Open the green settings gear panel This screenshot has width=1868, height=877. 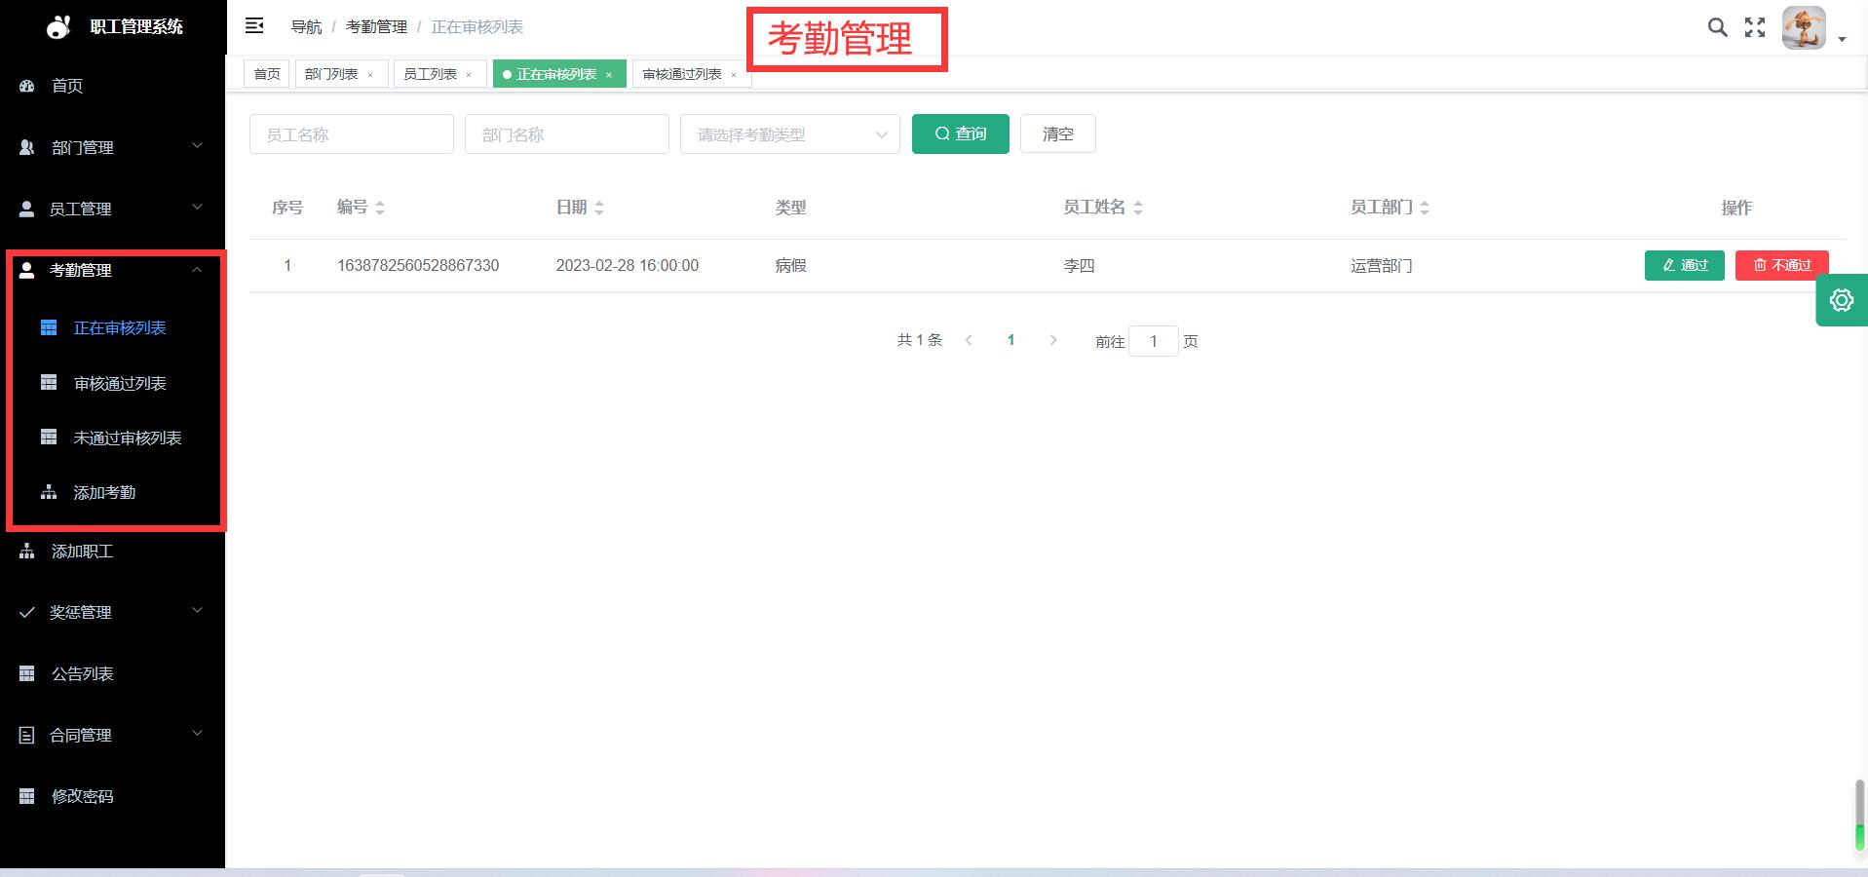1842,300
